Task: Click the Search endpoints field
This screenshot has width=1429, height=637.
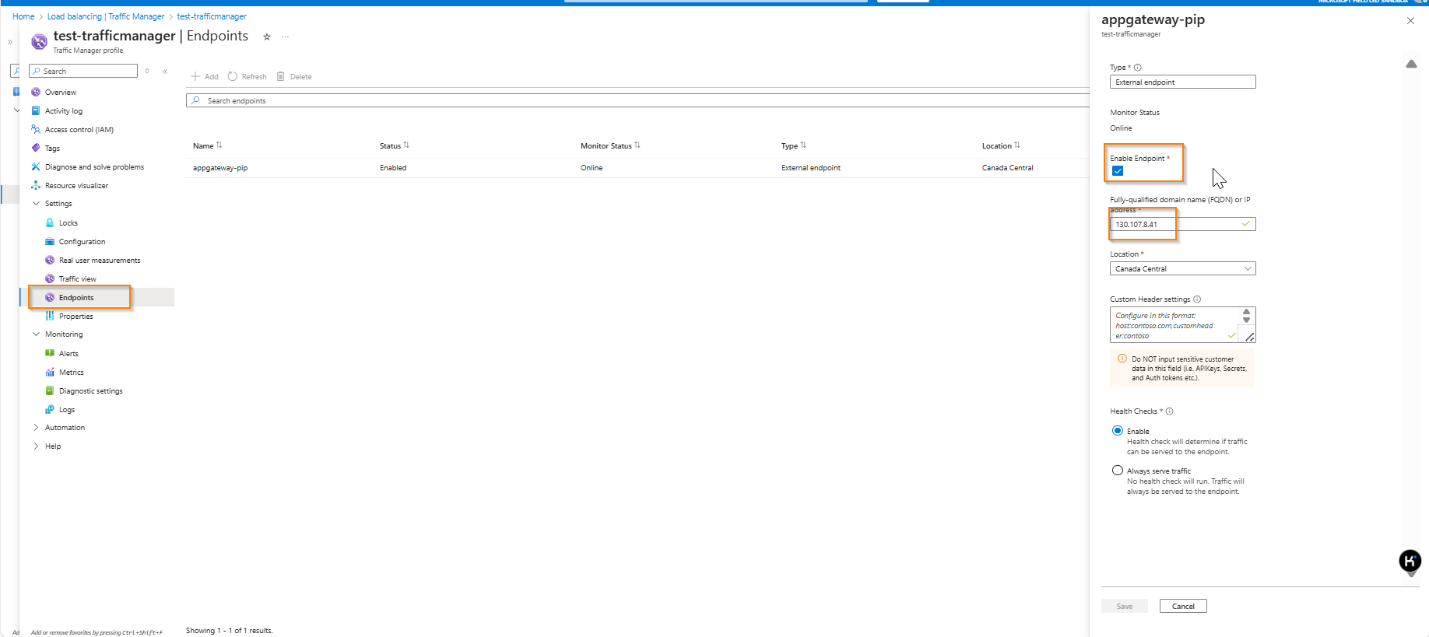Action: 637,100
